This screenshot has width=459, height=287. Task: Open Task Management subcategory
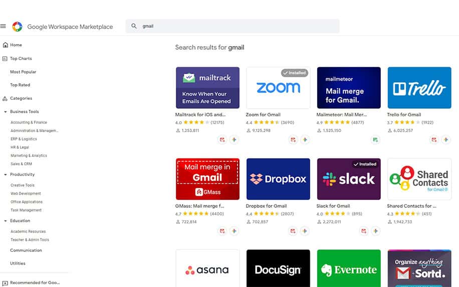point(26,210)
